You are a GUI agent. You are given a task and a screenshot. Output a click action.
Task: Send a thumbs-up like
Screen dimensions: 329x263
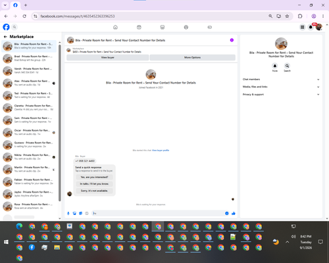click(234, 213)
